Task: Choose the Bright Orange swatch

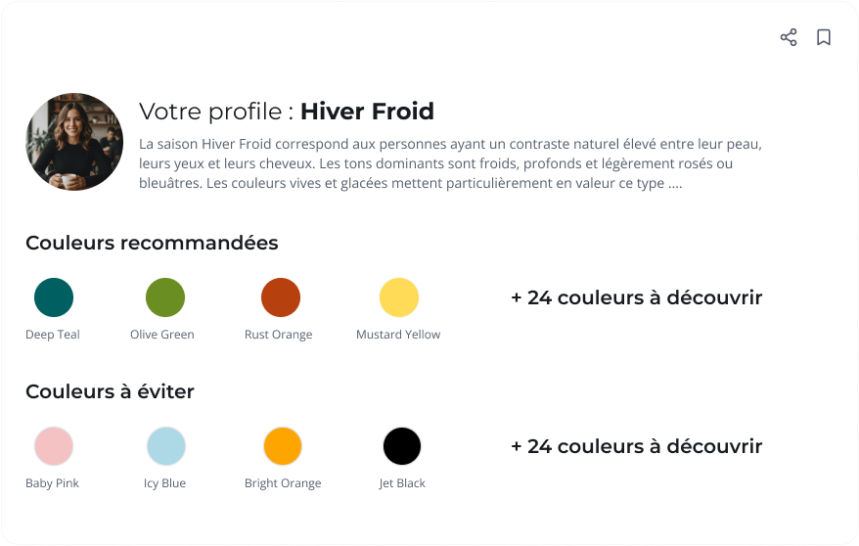Action: pyautogui.click(x=283, y=446)
